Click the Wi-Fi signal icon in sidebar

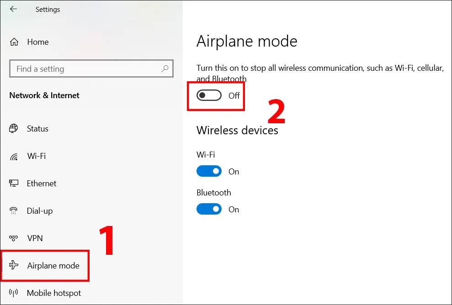14,156
